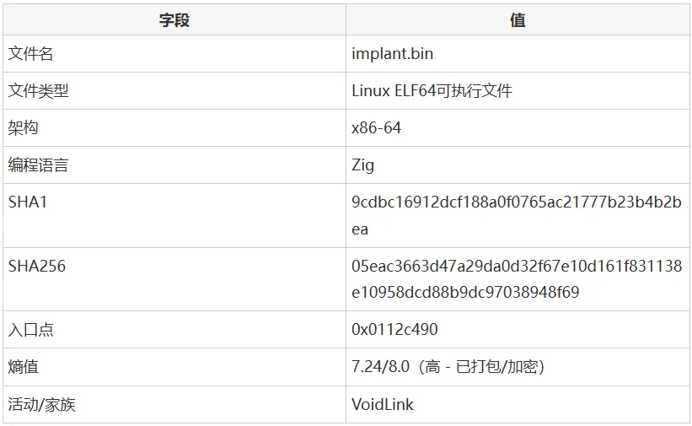Select the 编程语言 field cell
692x426 pixels.
pyautogui.click(x=174, y=164)
